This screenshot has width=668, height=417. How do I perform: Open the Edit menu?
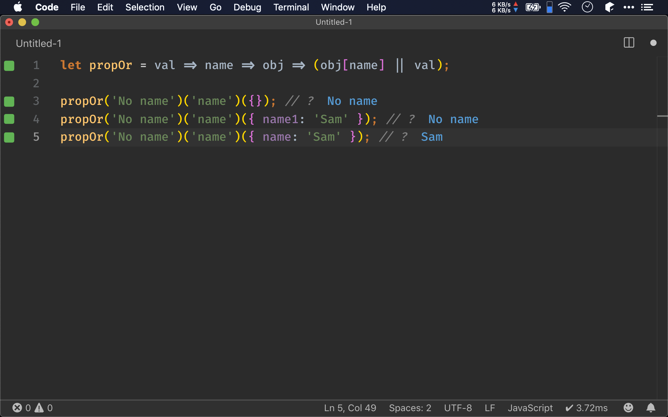[105, 7]
